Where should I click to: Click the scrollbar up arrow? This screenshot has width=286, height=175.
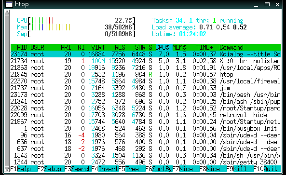pos(7,12)
